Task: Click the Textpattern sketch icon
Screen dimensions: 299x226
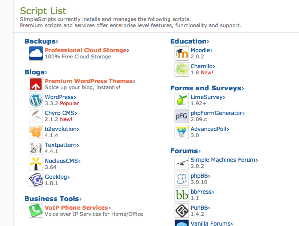Action: point(36,148)
